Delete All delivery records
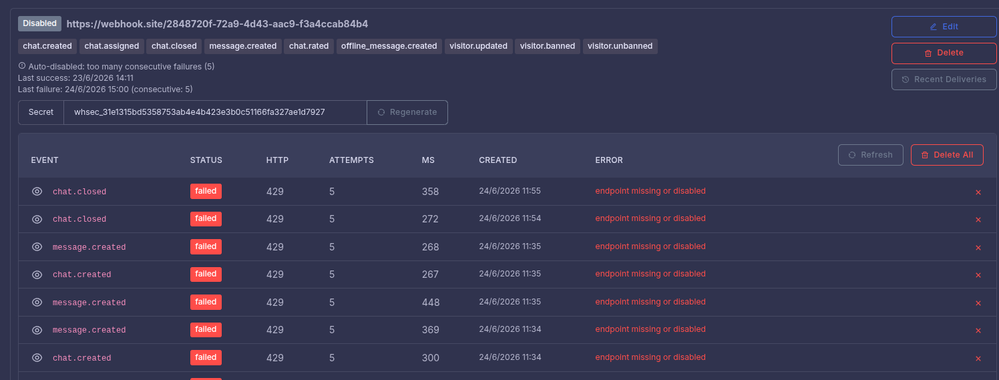The image size is (999, 380). click(947, 155)
